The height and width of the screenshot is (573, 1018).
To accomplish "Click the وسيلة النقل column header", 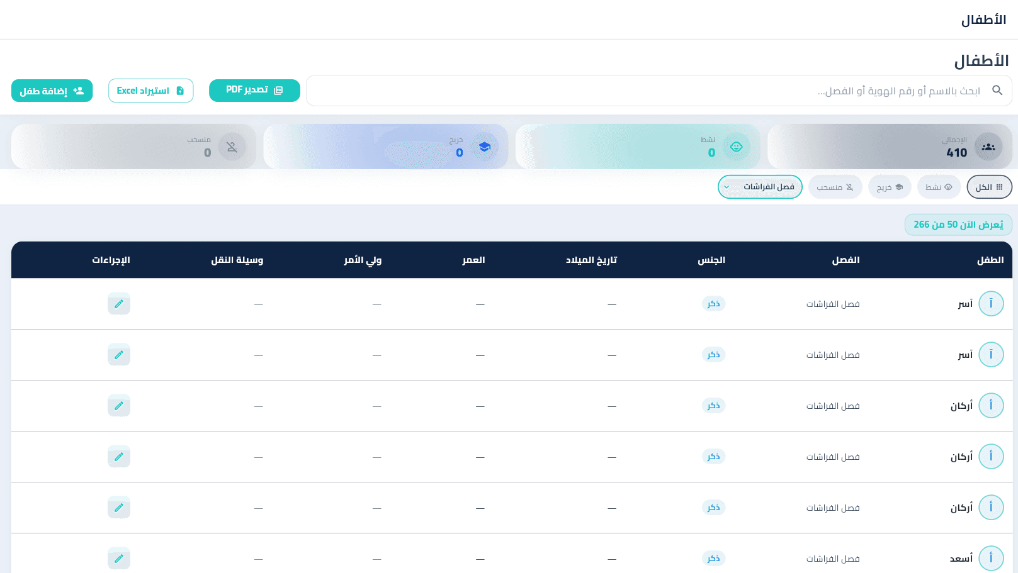I will point(237,260).
